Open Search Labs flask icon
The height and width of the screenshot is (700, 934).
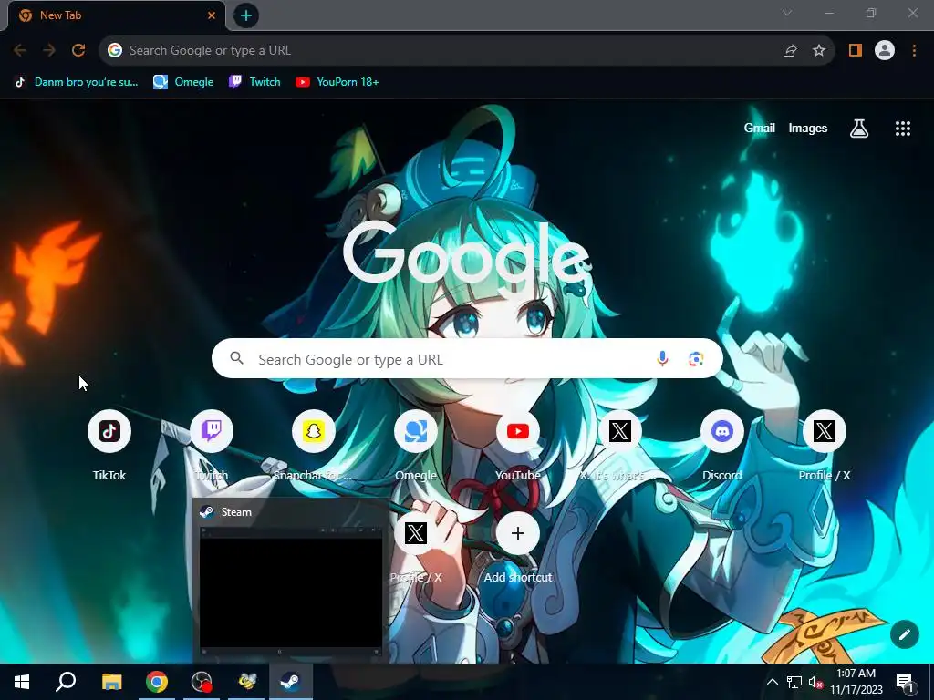(859, 129)
